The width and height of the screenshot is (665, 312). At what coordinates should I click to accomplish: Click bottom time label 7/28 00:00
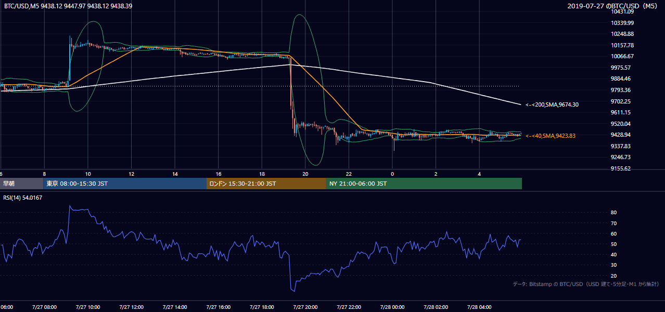(392, 307)
